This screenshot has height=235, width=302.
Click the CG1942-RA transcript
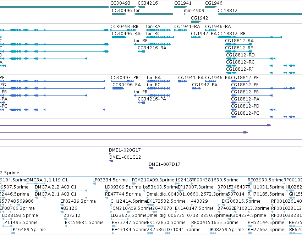[196, 37]
